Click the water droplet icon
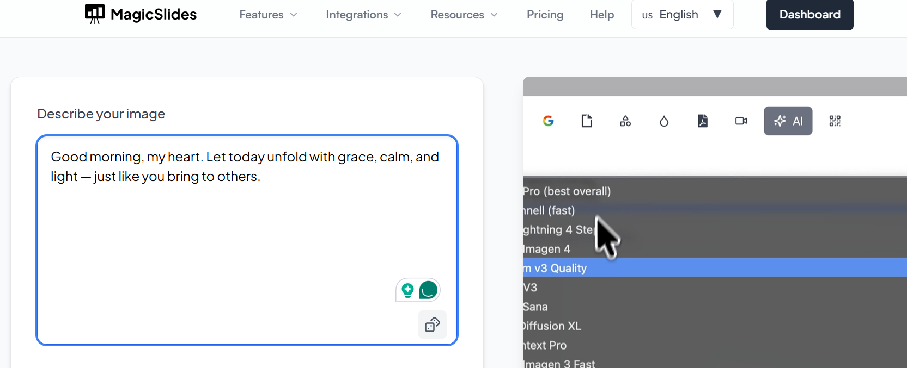 click(x=663, y=121)
